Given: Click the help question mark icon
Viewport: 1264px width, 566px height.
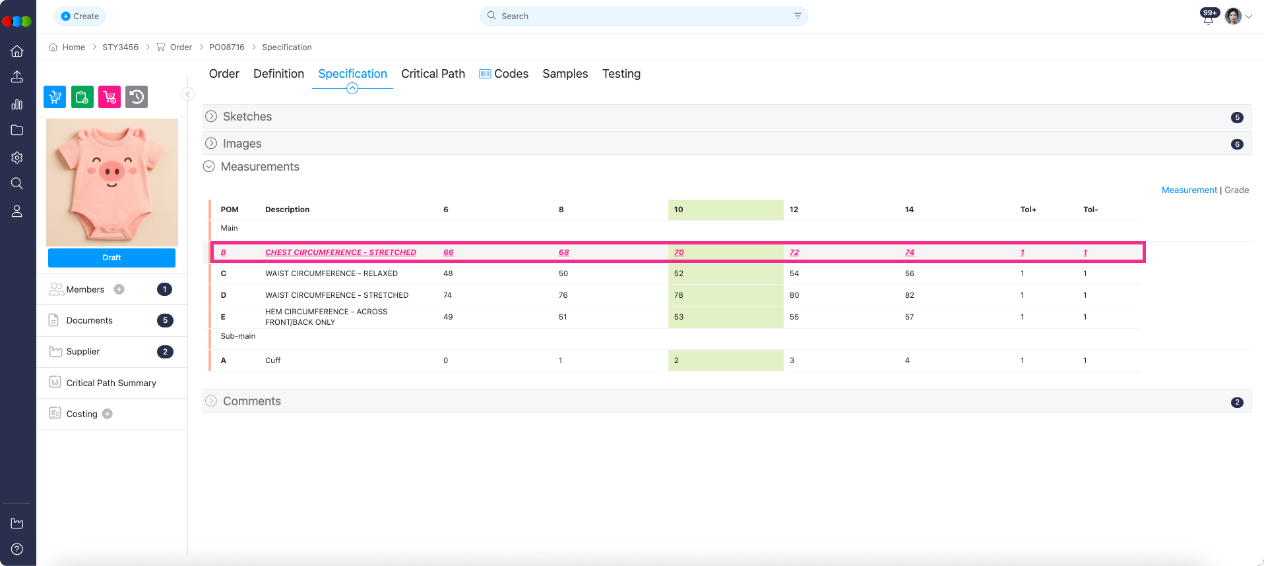Looking at the screenshot, I should (x=17, y=549).
